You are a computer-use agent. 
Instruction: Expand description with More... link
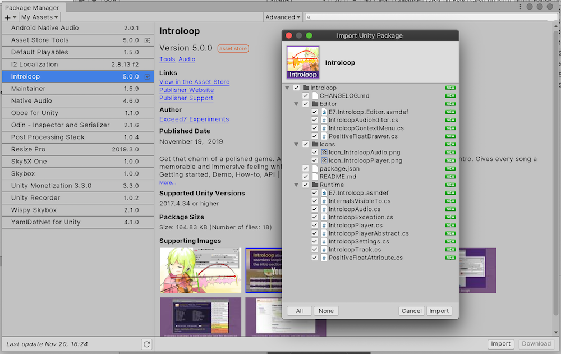point(168,182)
